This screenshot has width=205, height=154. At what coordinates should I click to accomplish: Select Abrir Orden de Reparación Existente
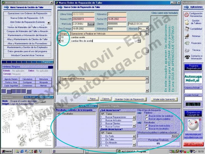27,22
